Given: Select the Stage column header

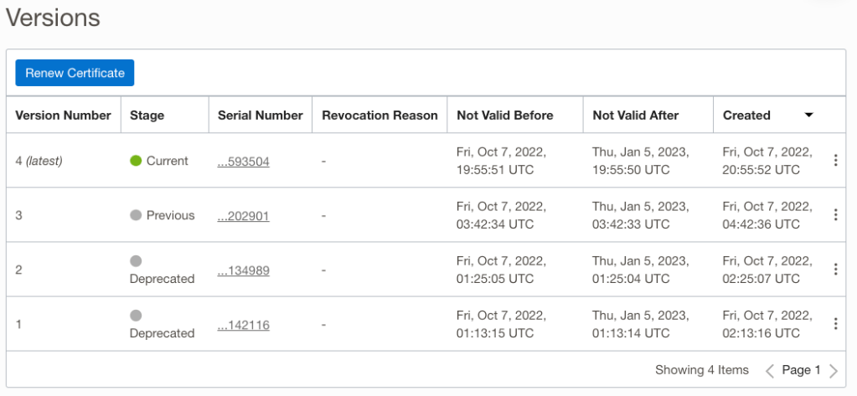Looking at the screenshot, I should pos(147,116).
